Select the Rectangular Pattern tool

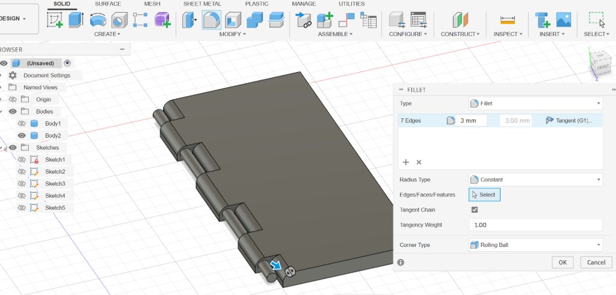click(x=140, y=20)
